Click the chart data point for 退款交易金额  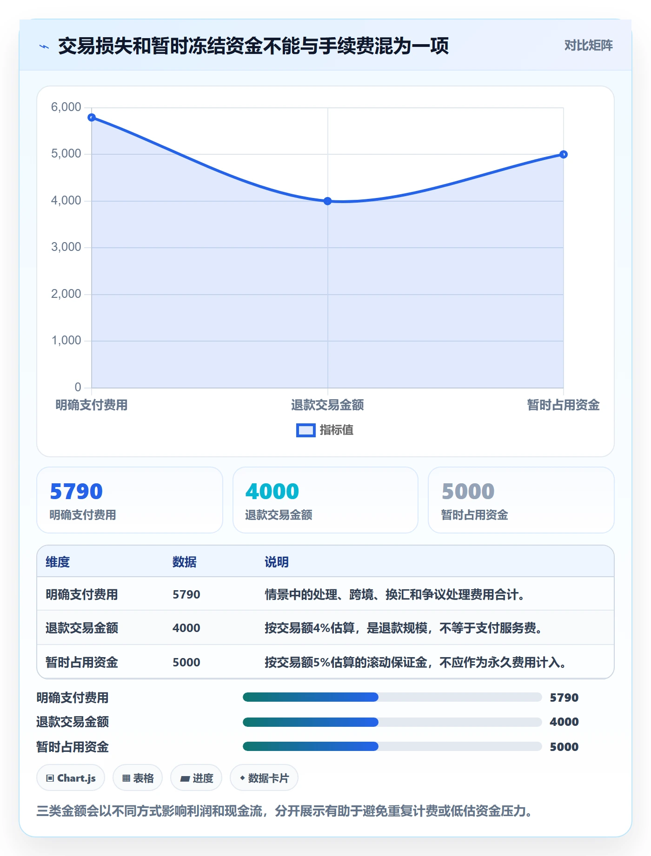(327, 201)
